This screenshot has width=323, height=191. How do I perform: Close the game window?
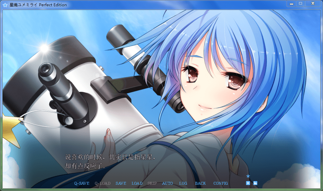click(312, 4)
